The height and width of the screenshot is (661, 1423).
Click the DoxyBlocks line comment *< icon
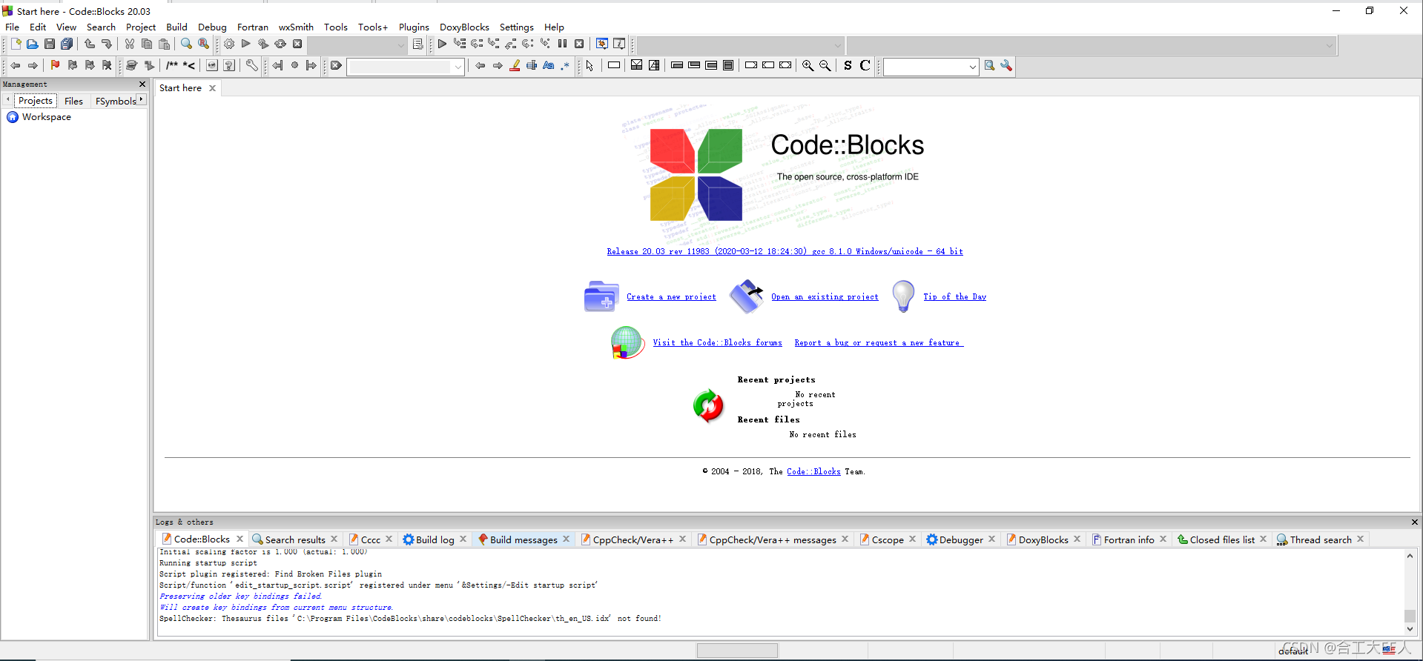coord(189,66)
